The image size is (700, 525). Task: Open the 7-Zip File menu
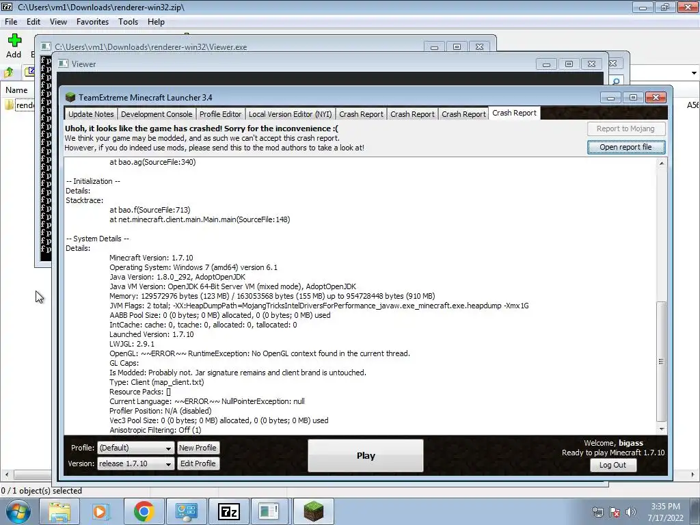pos(11,22)
